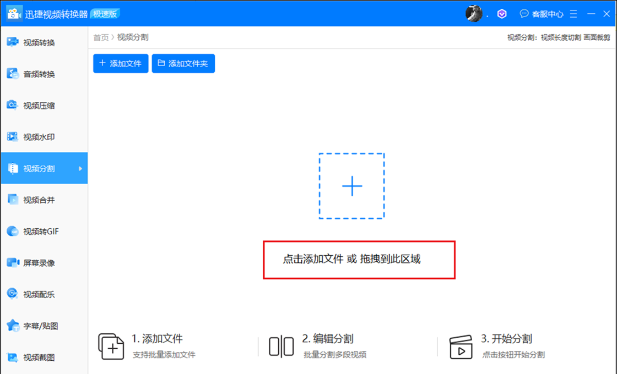Click the purple VIP hexagon badge

pyautogui.click(x=502, y=14)
